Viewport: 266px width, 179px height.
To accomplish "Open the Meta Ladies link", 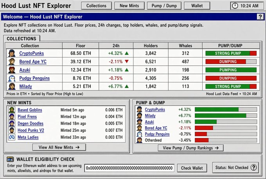I will (28, 137).
